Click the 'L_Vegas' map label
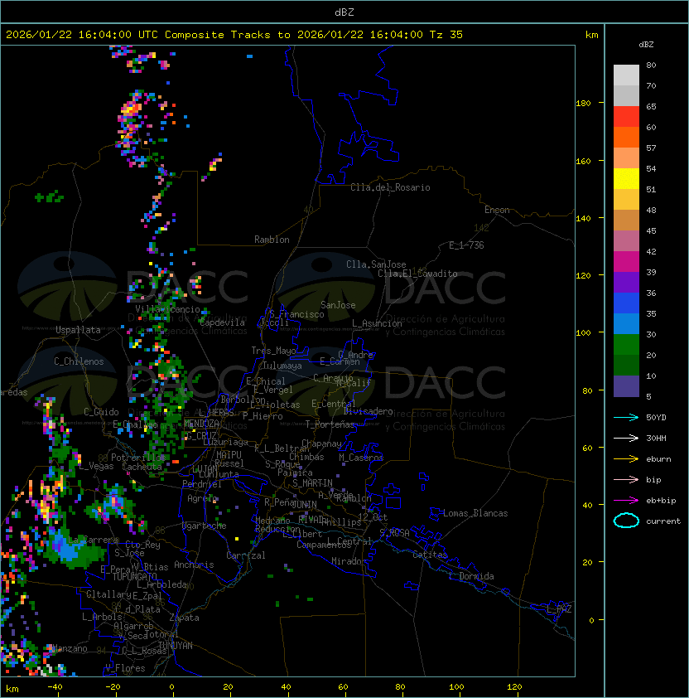 click(x=96, y=466)
